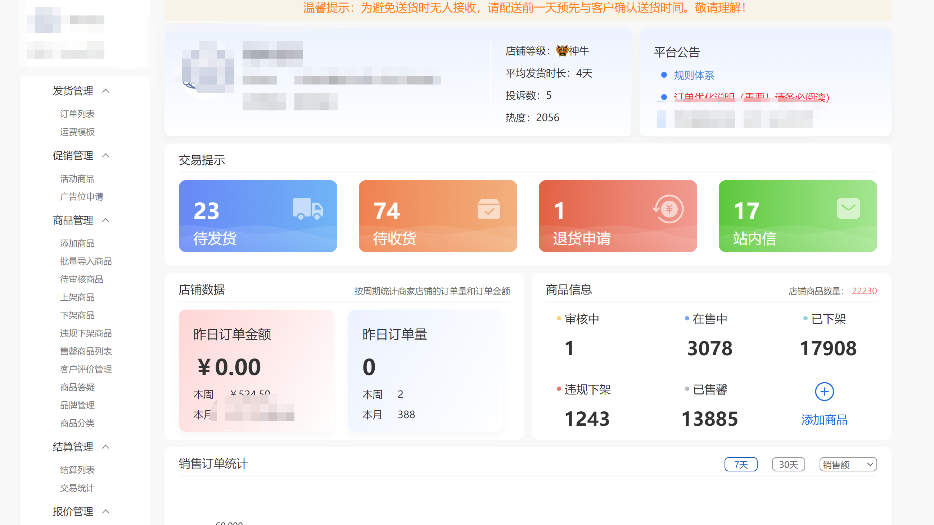This screenshot has width=934, height=525.
Task: Switch chart range to 30天
Action: click(788, 465)
